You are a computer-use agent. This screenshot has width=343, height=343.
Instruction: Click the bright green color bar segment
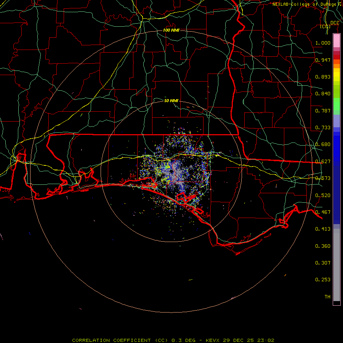(x=337, y=104)
